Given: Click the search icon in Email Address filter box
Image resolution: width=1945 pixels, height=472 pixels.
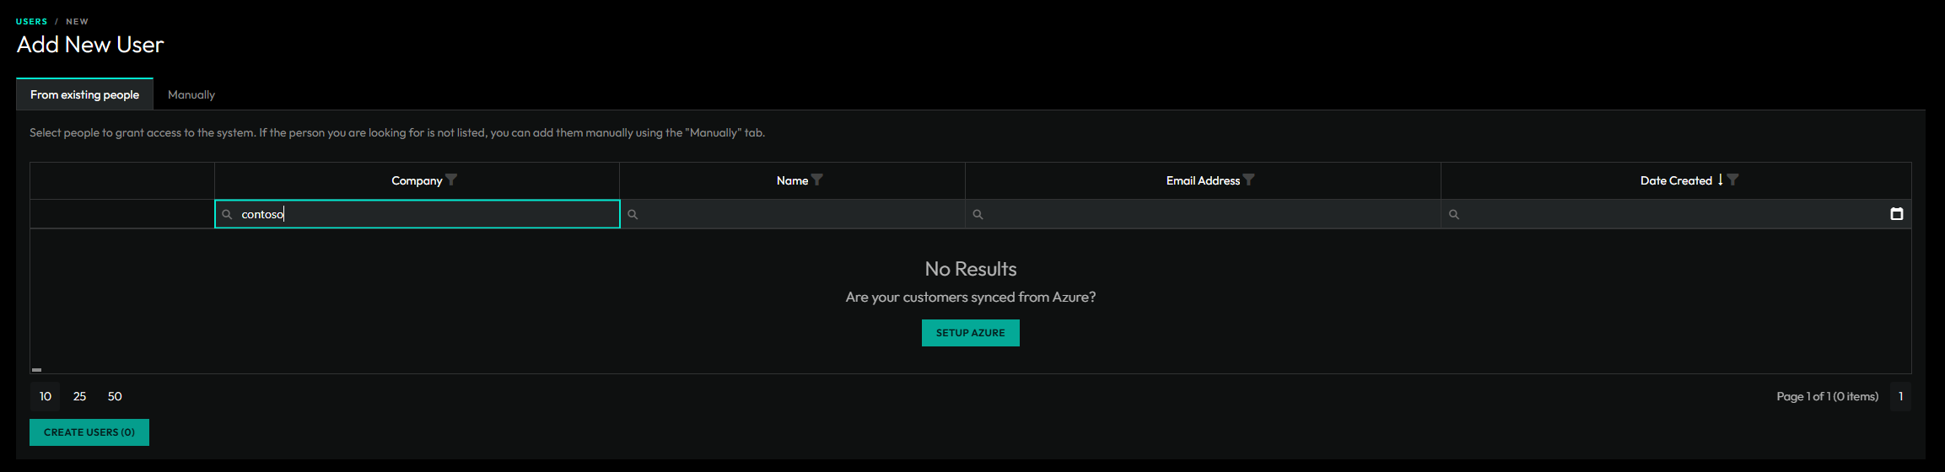Looking at the screenshot, I should [x=978, y=215].
